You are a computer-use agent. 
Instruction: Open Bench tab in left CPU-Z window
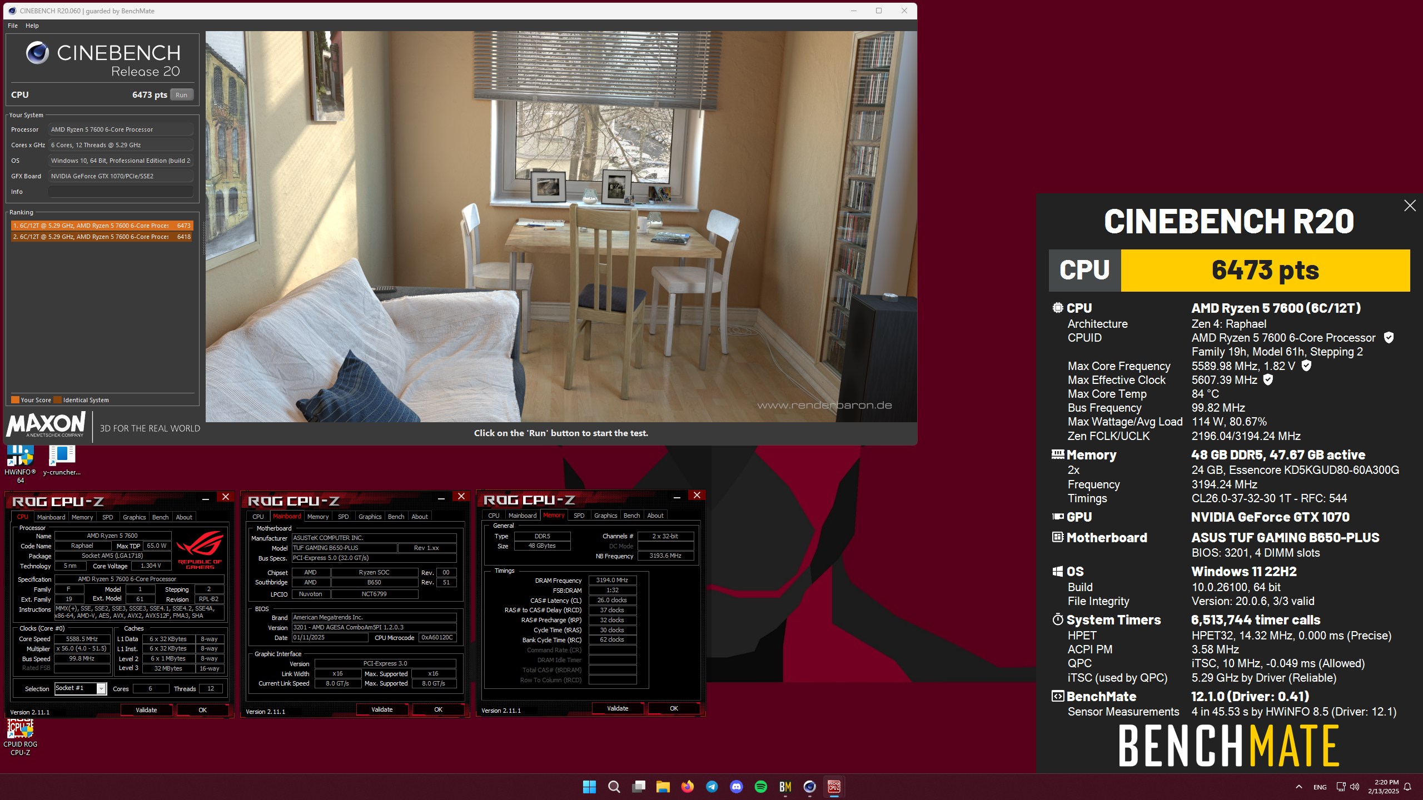[161, 517]
